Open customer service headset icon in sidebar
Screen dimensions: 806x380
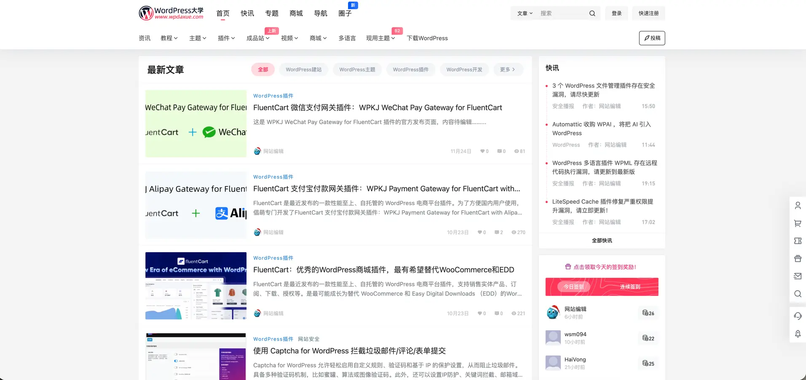click(x=798, y=316)
